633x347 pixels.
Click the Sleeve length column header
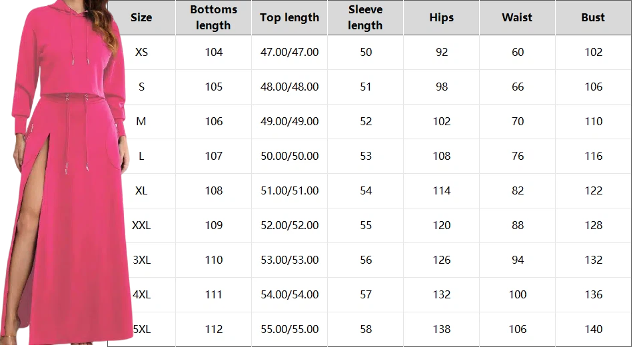click(365, 17)
